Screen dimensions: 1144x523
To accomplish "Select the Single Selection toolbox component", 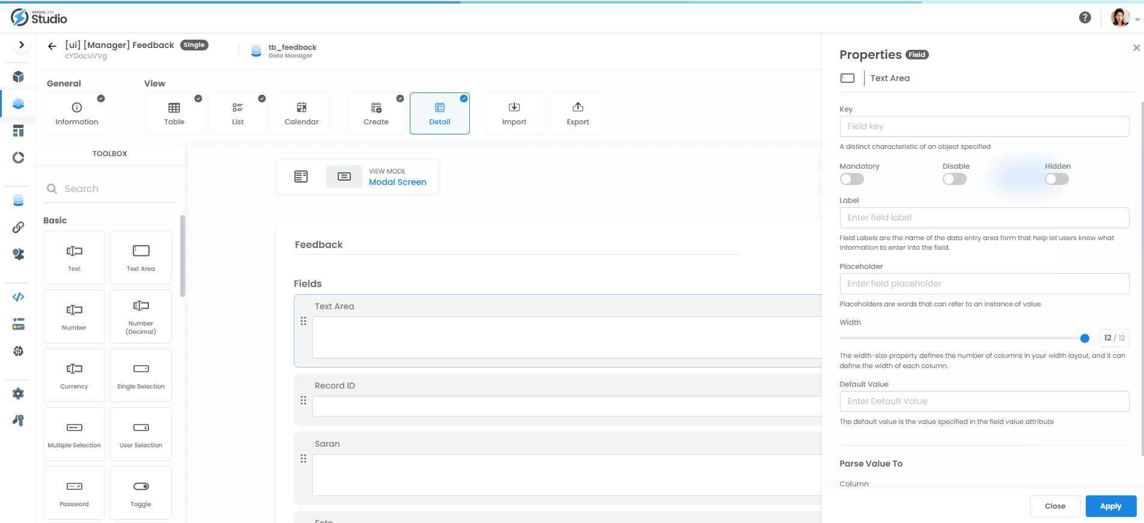I will pos(141,375).
